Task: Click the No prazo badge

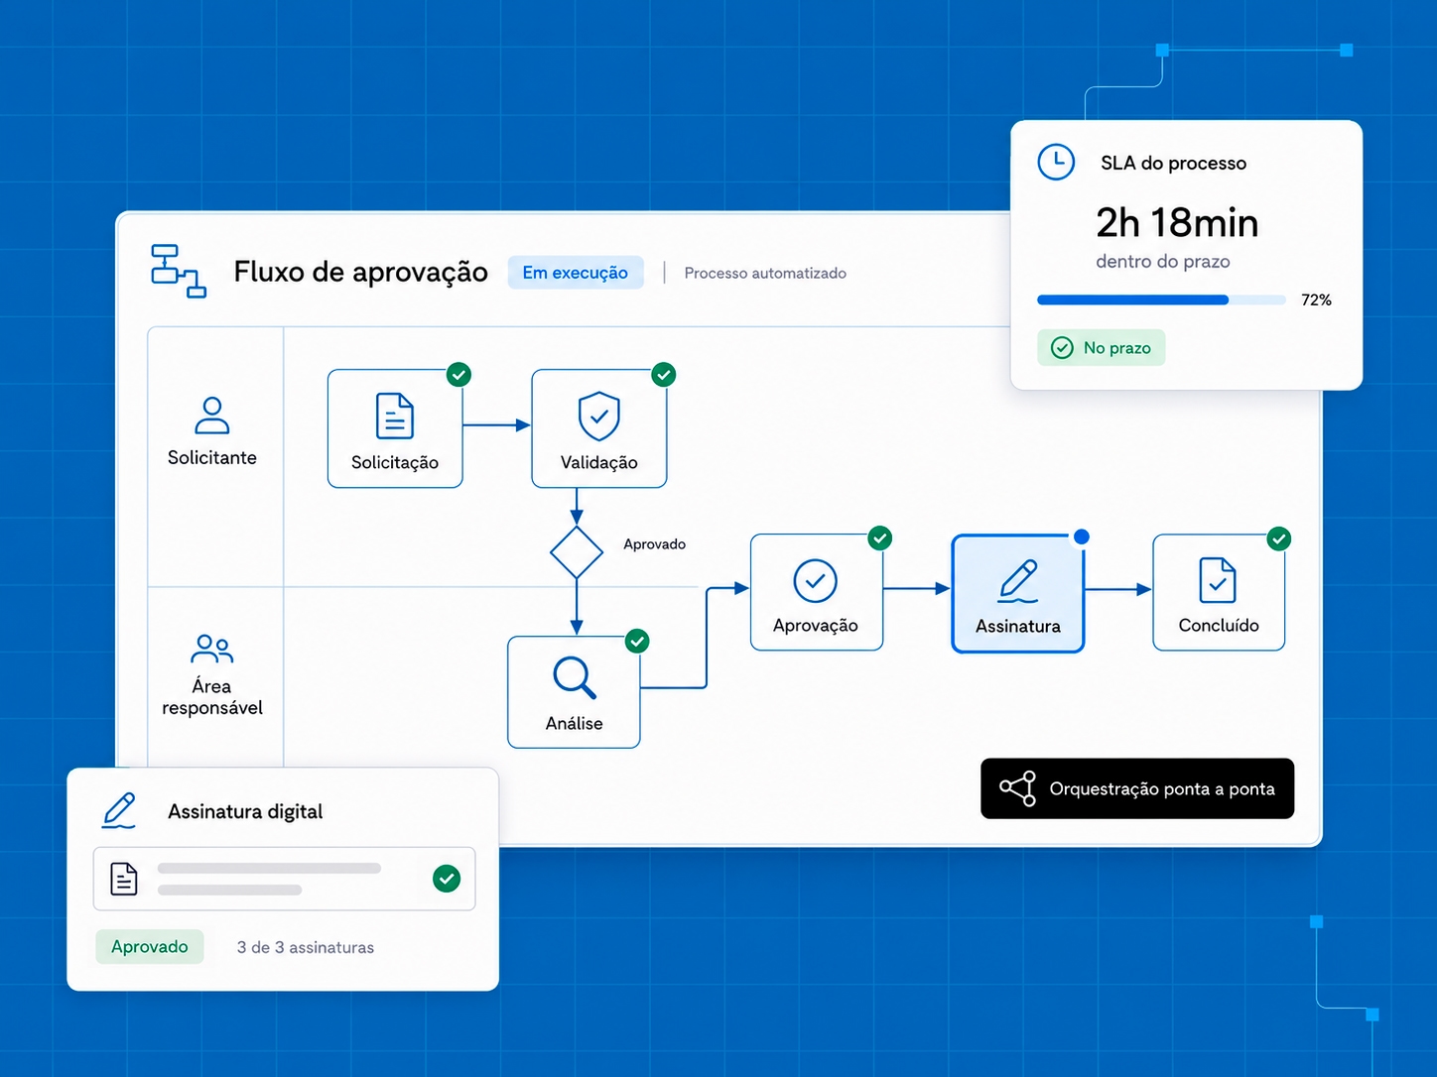Action: 1102,348
